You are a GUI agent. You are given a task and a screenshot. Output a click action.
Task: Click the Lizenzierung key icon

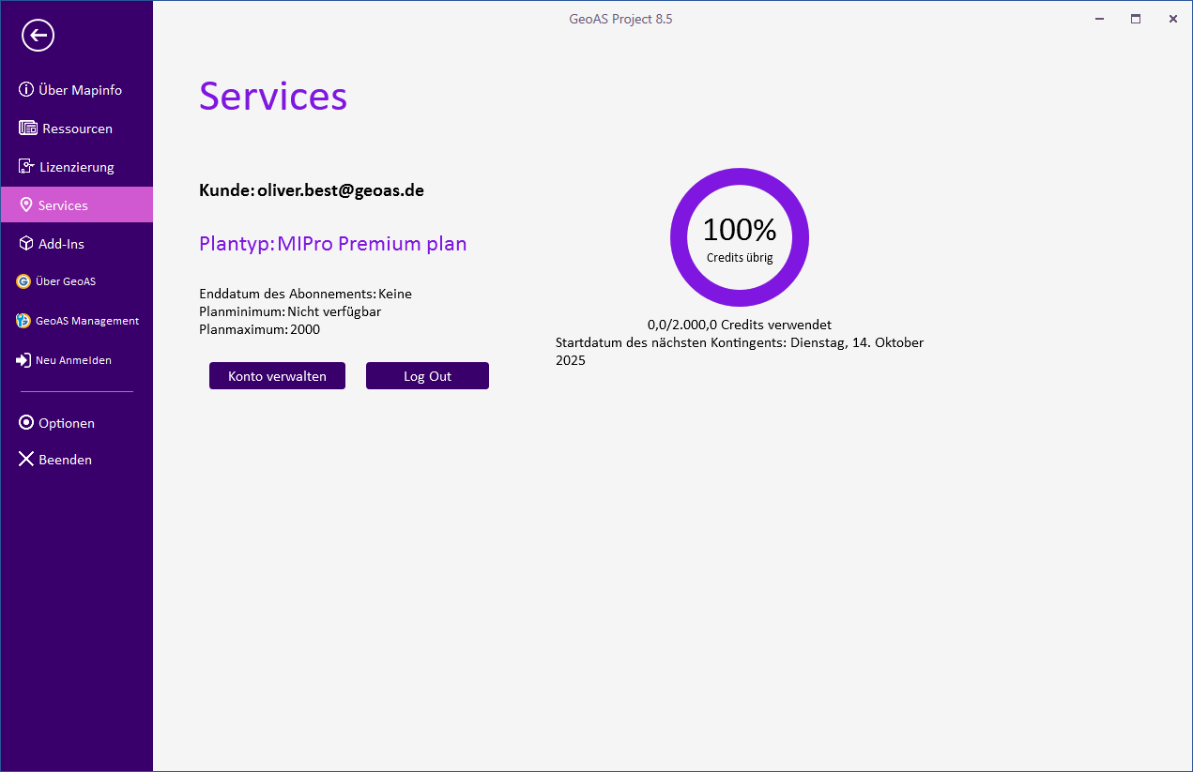coord(26,167)
